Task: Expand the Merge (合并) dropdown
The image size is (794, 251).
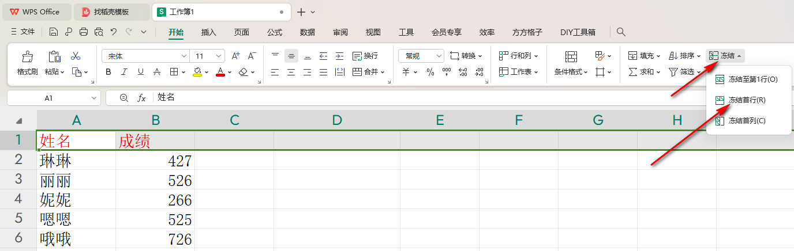Action: (x=382, y=73)
